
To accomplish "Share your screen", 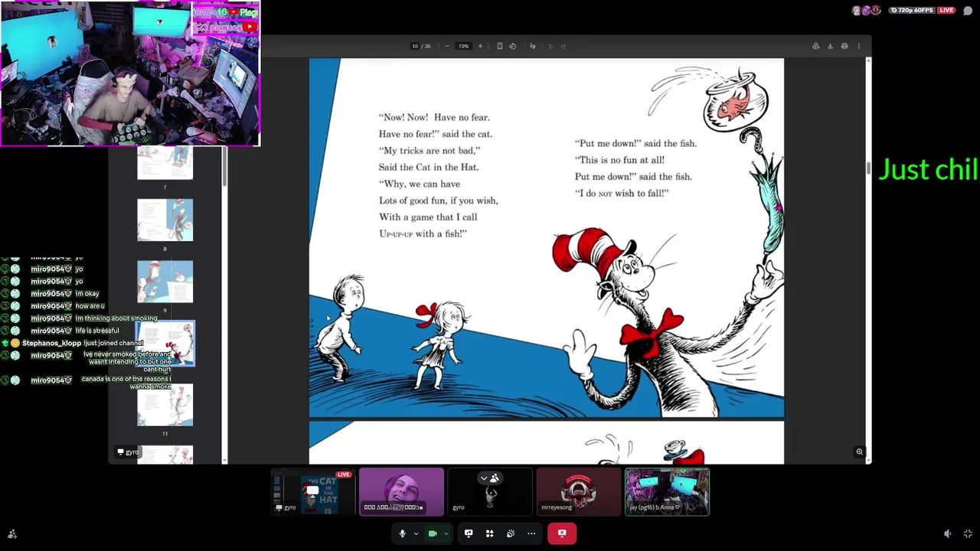I will [469, 533].
